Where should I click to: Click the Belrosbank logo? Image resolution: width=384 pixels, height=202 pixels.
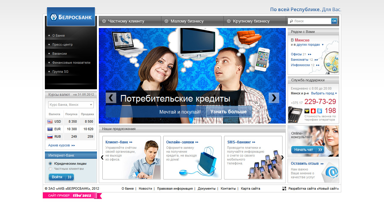[x=71, y=17]
